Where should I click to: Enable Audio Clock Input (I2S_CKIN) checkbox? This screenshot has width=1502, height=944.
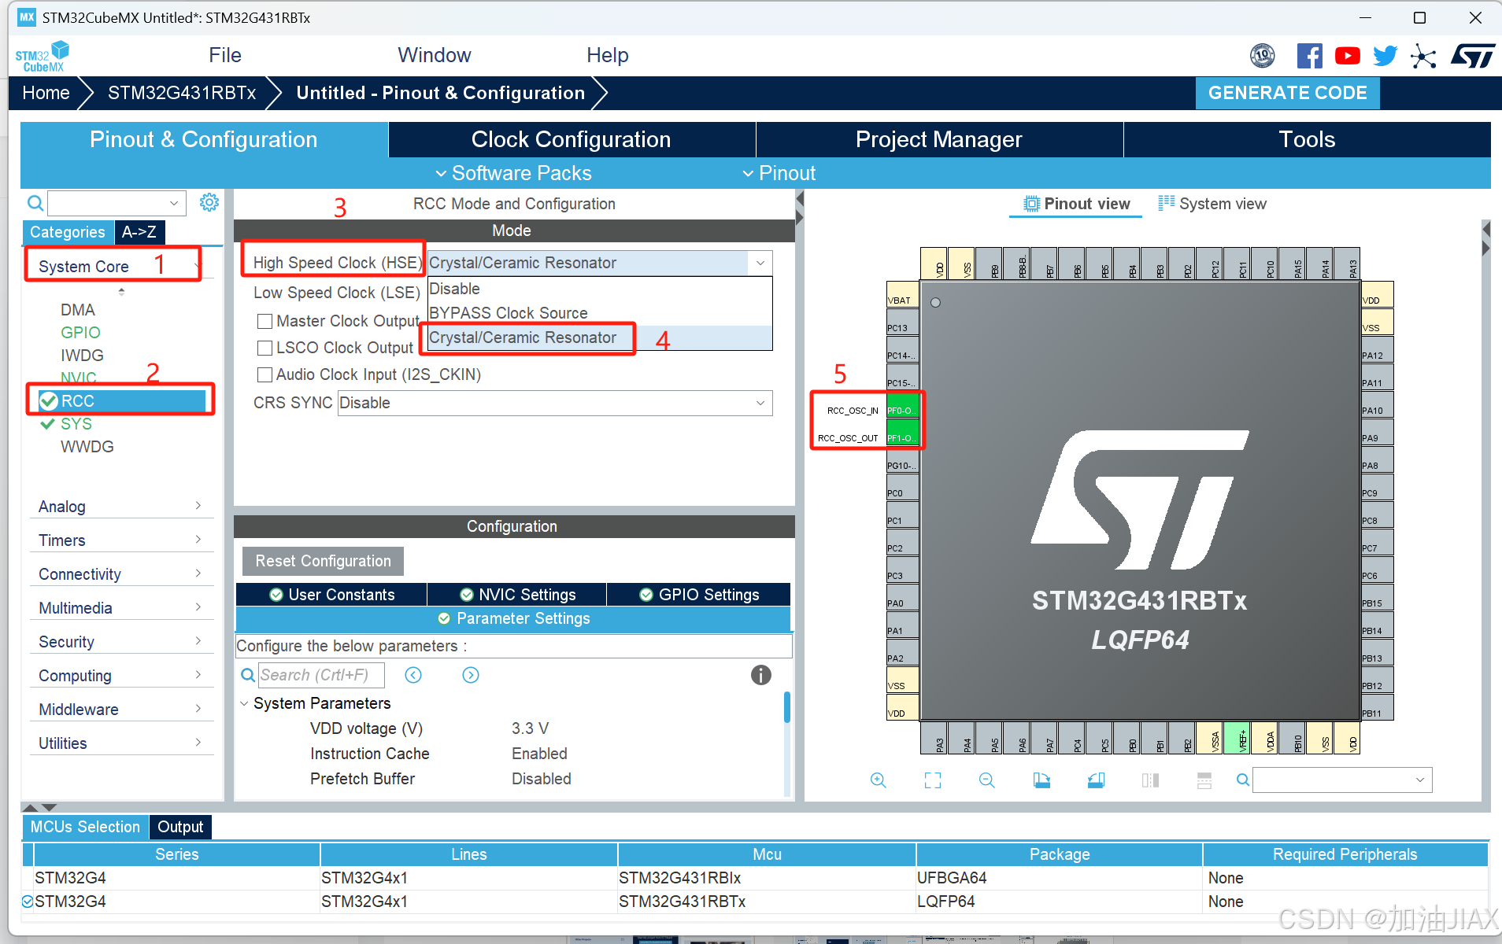(x=265, y=374)
